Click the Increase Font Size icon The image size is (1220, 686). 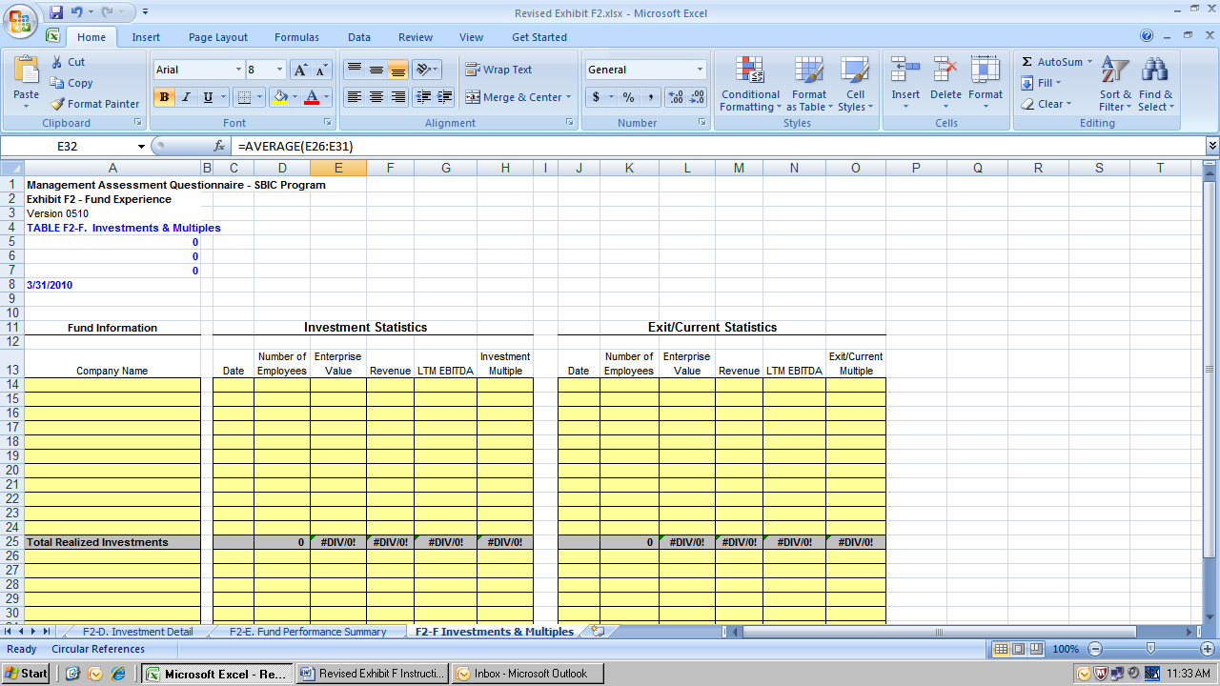(300, 70)
